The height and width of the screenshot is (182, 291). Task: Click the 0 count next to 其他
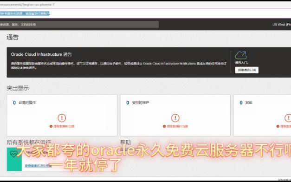[241, 103]
